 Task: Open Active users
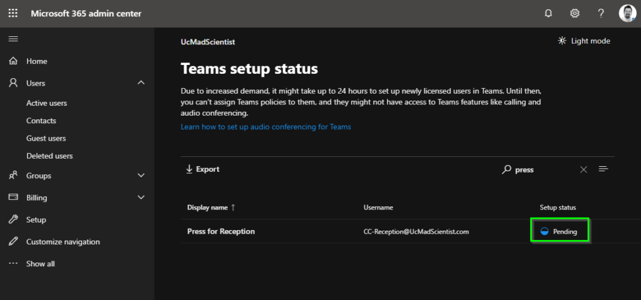[x=46, y=103]
